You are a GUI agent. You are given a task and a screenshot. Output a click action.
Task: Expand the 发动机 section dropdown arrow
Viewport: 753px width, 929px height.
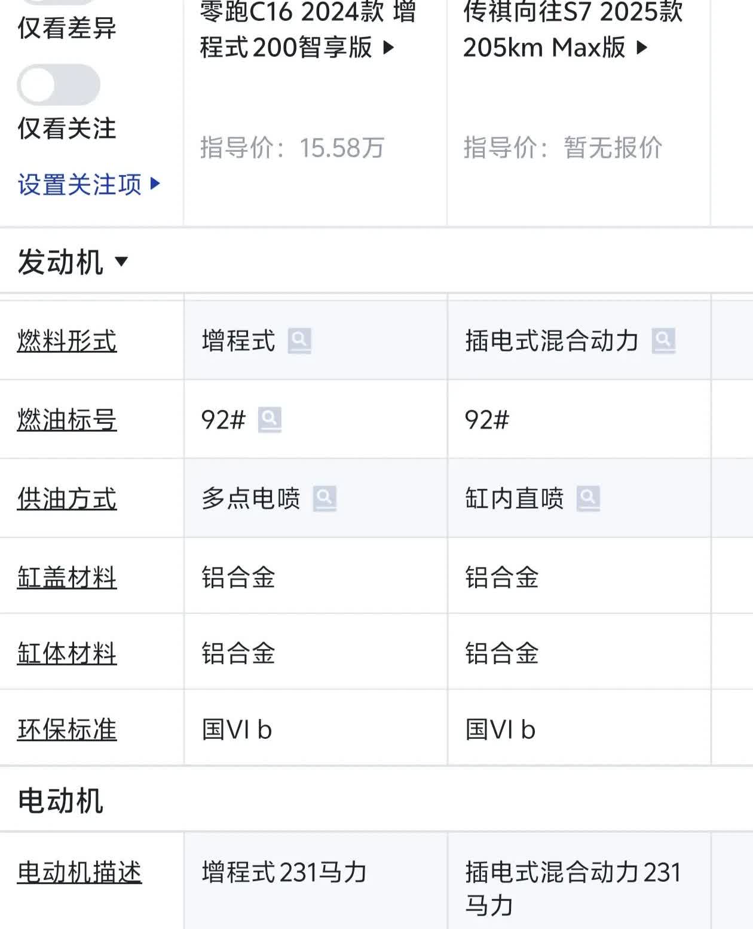pyautogui.click(x=121, y=261)
